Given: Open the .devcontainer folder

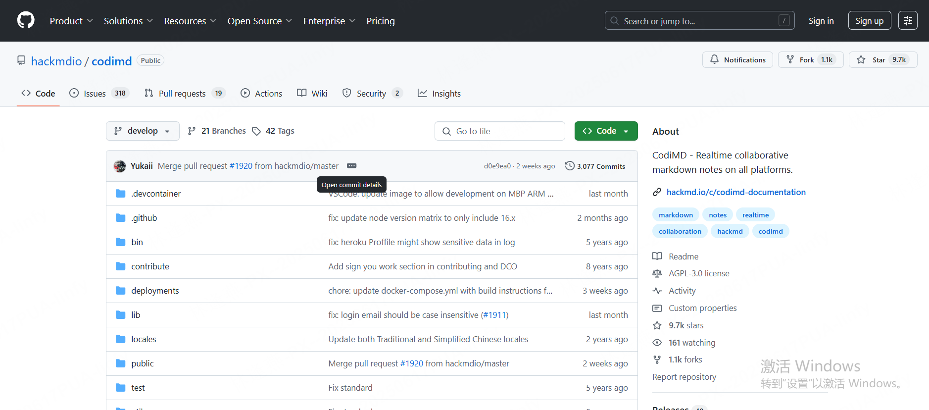Looking at the screenshot, I should [156, 194].
